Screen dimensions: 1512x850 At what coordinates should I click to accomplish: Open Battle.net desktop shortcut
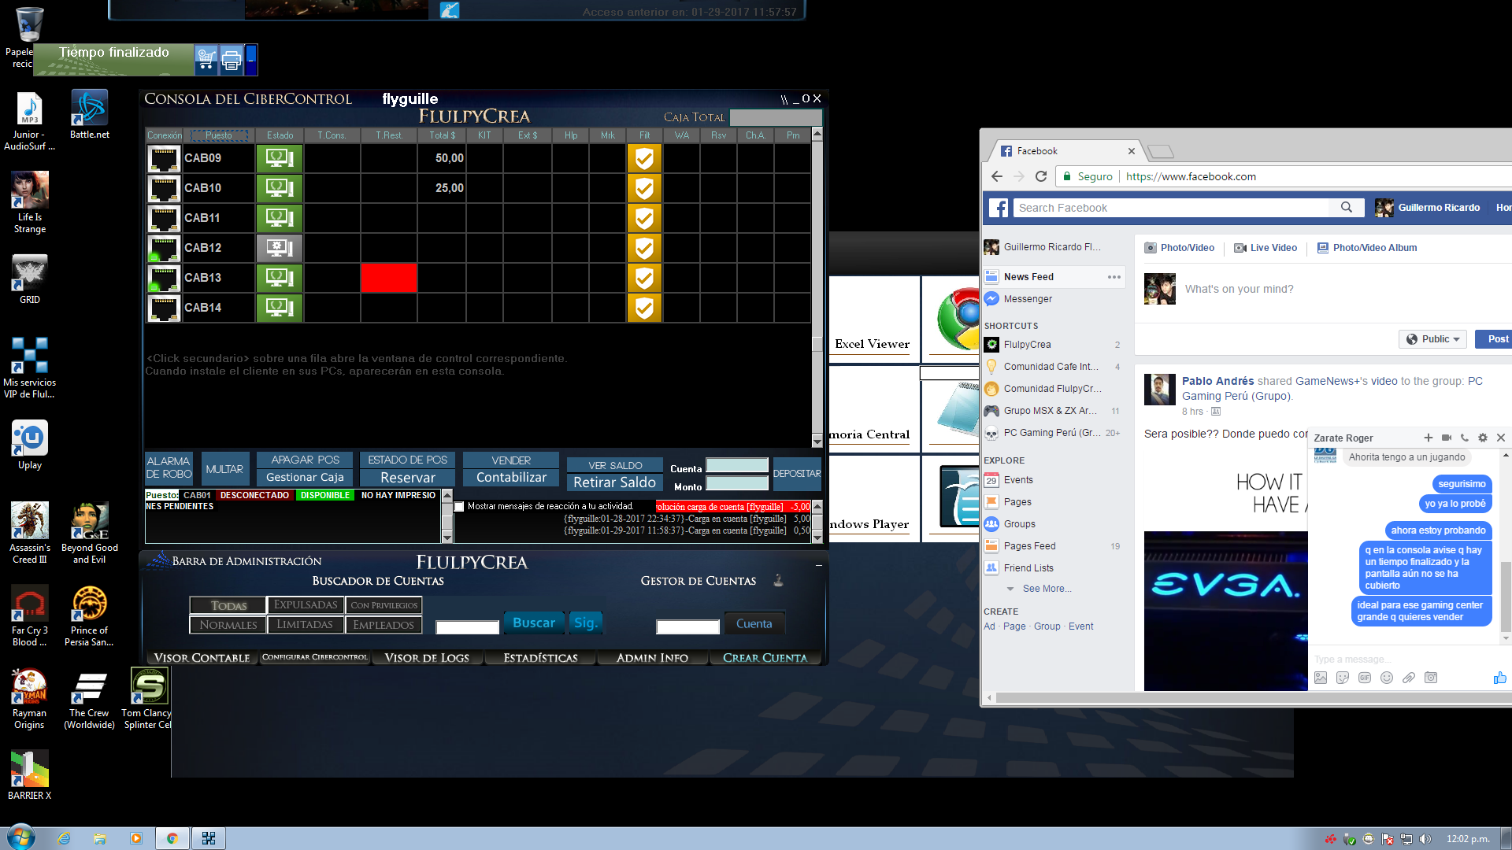[90, 115]
